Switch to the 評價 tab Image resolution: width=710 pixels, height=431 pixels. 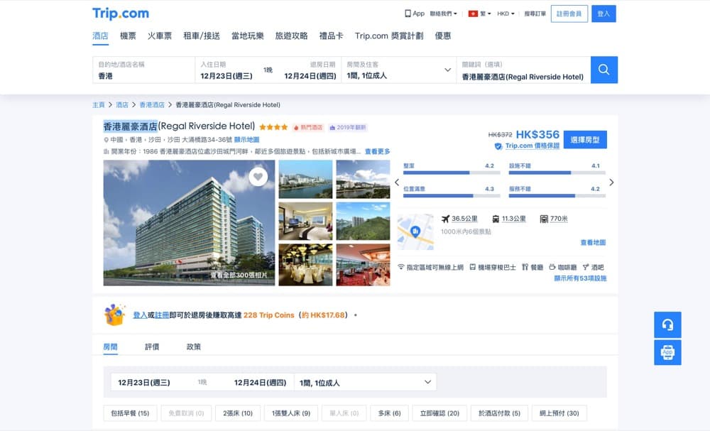tap(152, 347)
